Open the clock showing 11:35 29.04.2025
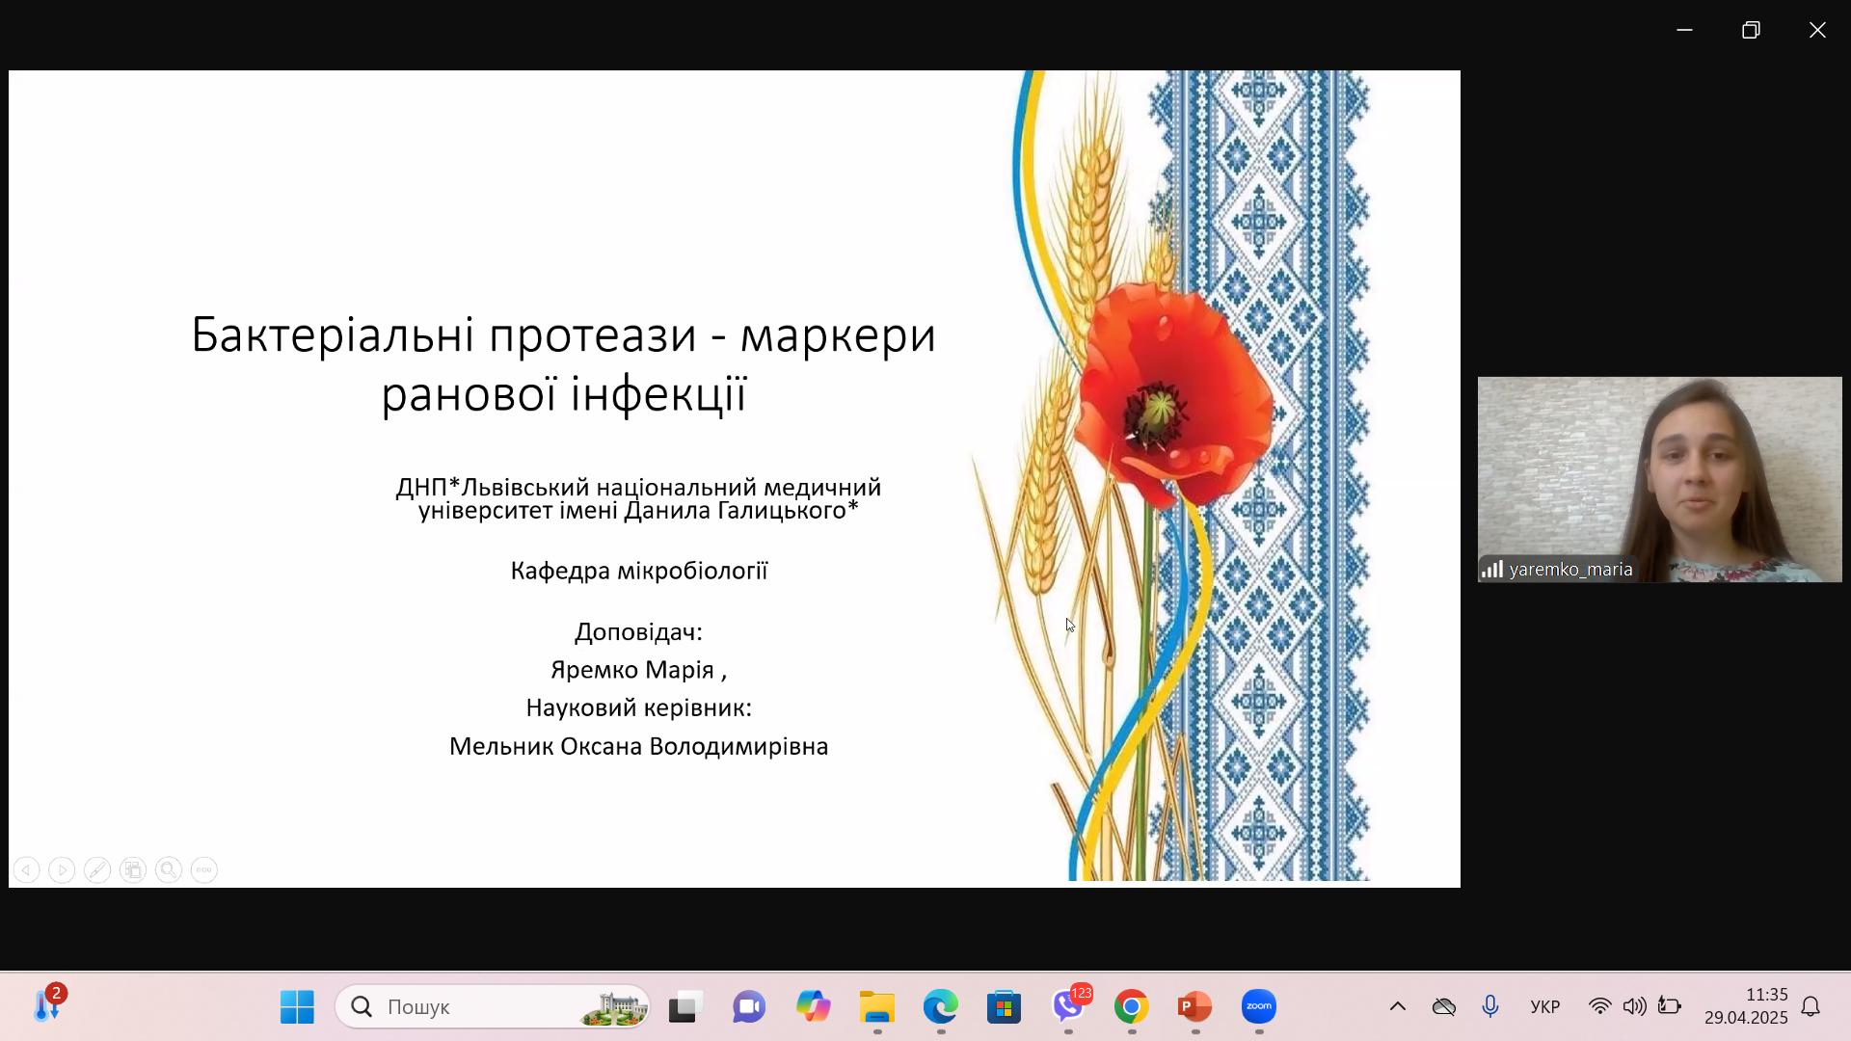The height and width of the screenshot is (1041, 1851). [x=1746, y=1006]
